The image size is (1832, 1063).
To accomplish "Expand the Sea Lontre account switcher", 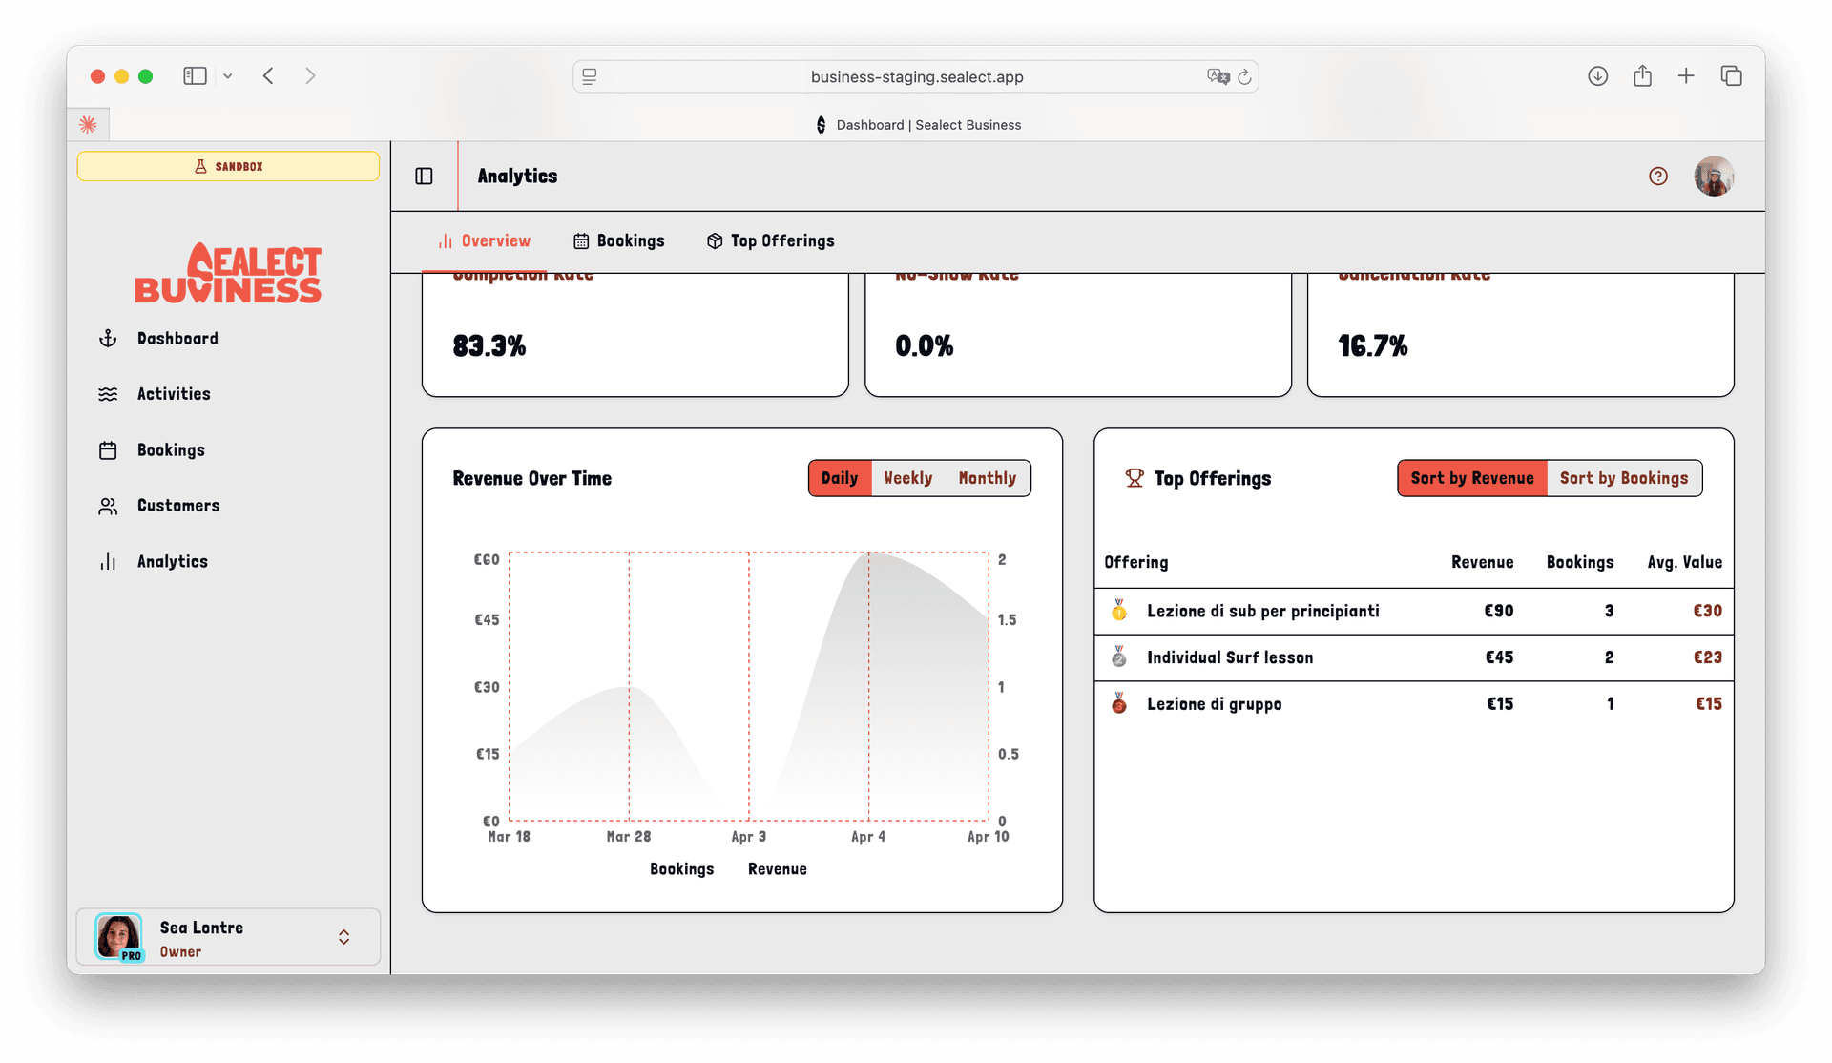I will pyautogui.click(x=343, y=937).
